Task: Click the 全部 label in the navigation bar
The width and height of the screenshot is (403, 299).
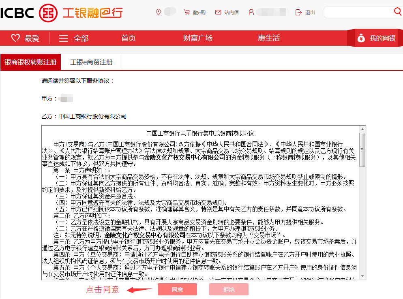Action: pos(81,38)
